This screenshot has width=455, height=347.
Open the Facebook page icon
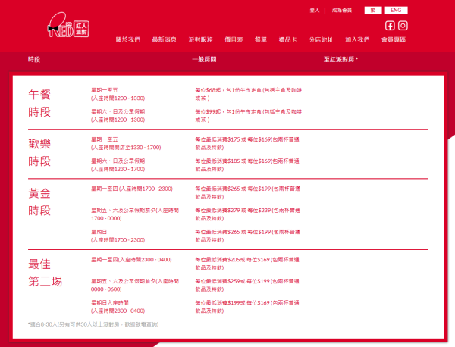pos(390,26)
